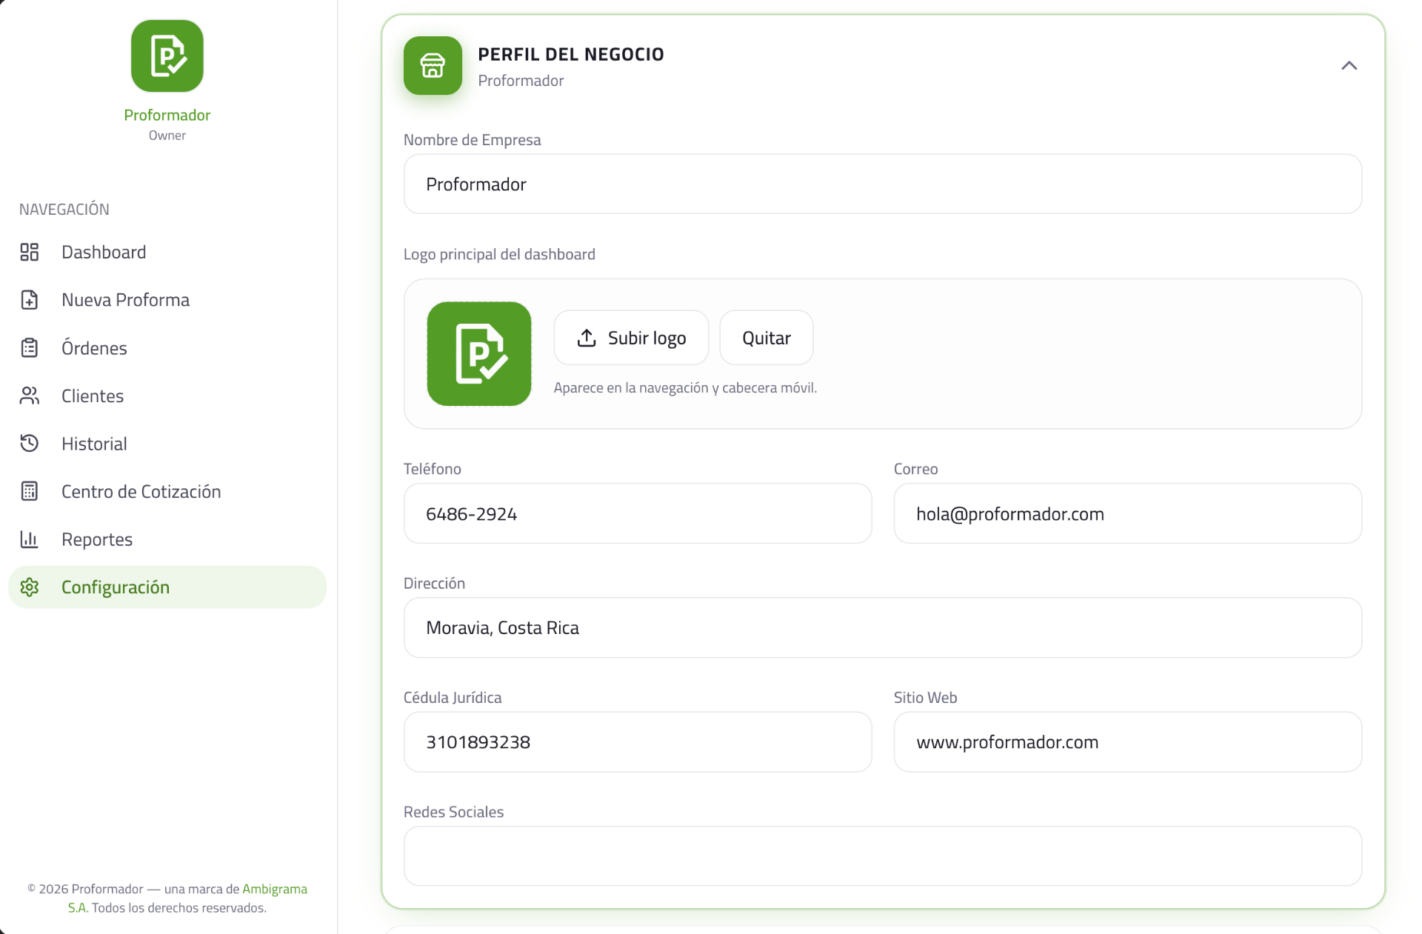Click the Clientes people icon

[x=30, y=396]
